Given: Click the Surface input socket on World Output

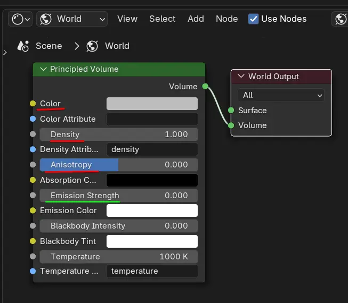Looking at the screenshot, I should click(x=231, y=111).
